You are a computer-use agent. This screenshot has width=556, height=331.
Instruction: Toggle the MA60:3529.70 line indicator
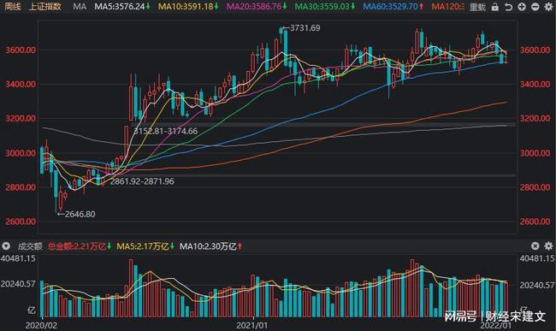(393, 6)
